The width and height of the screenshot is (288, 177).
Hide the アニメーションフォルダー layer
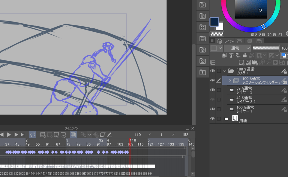click(x=212, y=80)
